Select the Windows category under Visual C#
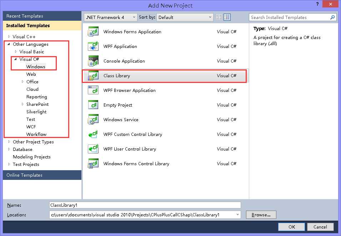This screenshot has width=341, height=236. tap(36, 67)
